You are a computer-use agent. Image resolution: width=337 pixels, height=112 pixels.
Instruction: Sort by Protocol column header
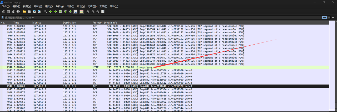(x=98, y=23)
